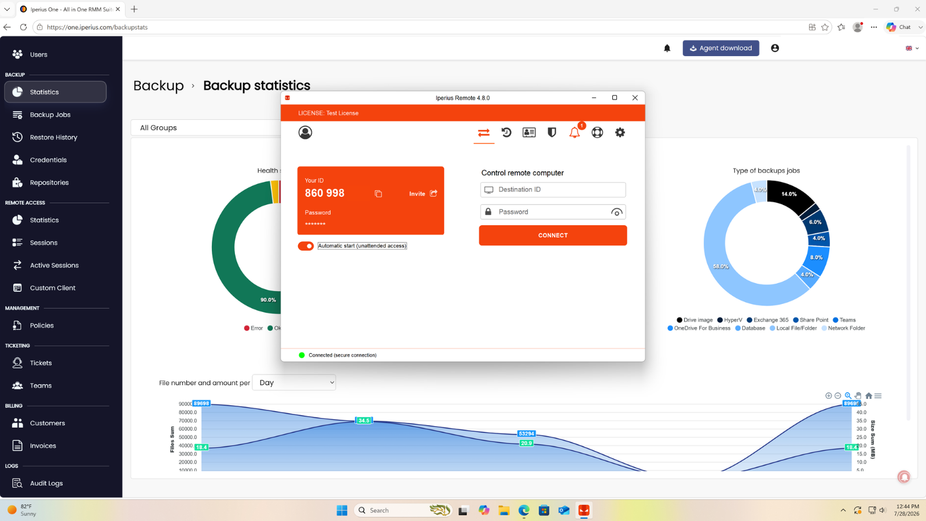The image size is (926, 521).
Task: Click Iperius Remote taskbar icon
Action: (x=584, y=510)
